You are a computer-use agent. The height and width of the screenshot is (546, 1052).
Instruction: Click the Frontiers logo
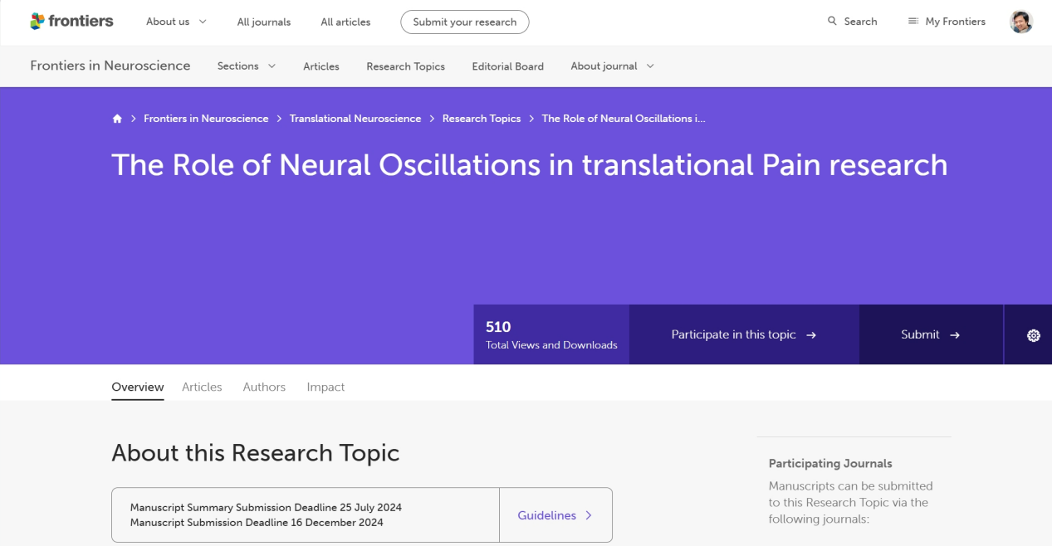(x=71, y=22)
